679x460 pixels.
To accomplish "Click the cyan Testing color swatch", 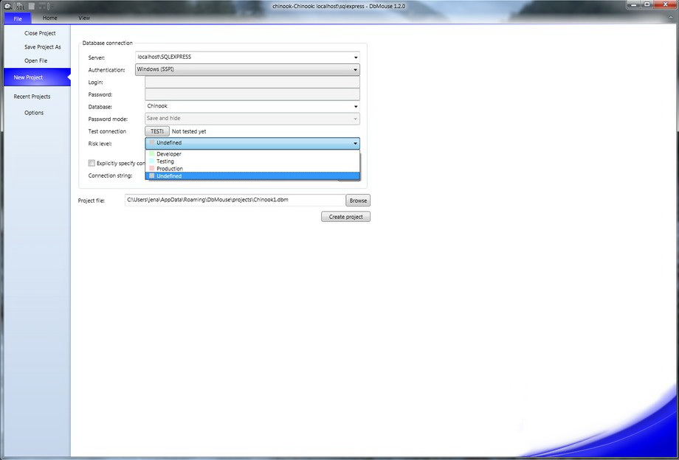I will 151,161.
